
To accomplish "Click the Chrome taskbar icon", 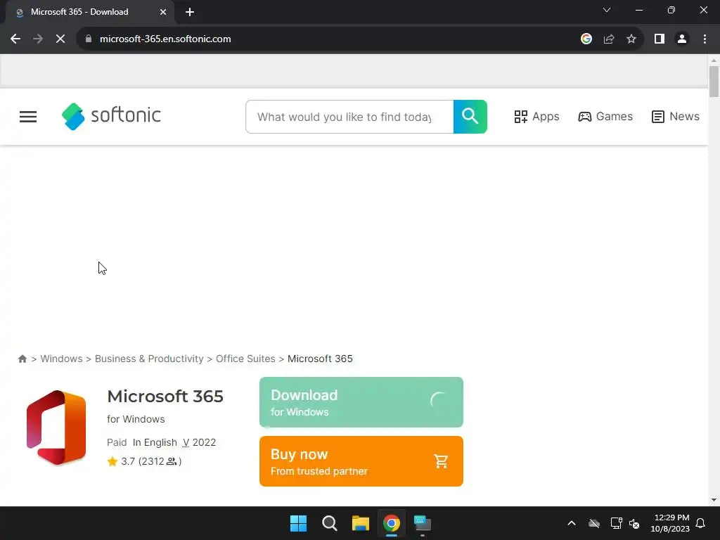I will pos(391,523).
